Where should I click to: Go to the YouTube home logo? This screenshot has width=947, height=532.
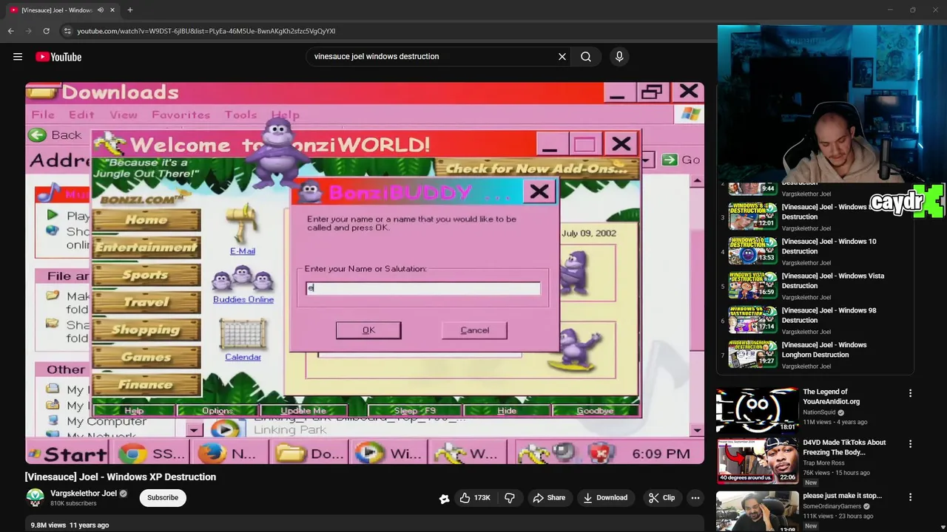(58, 57)
